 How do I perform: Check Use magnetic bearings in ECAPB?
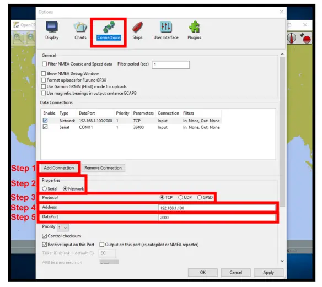[44, 93]
